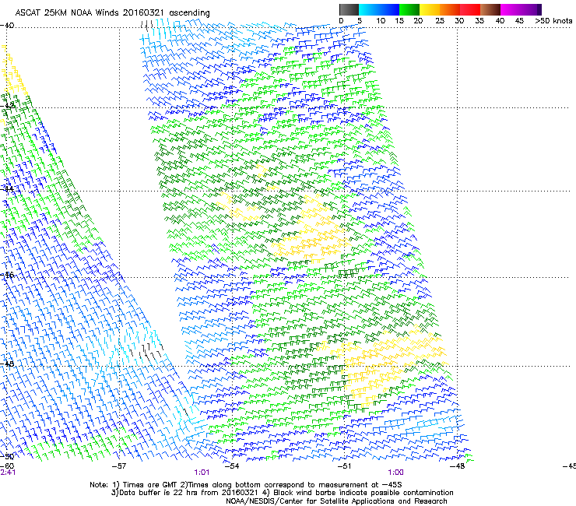This screenshot has width=576, height=506.
Task: Click the purple 2:41 swath time label
Action: [x=8, y=473]
